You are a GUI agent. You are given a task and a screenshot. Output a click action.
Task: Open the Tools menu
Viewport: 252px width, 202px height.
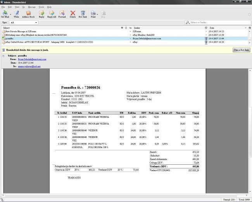coord(41,7)
